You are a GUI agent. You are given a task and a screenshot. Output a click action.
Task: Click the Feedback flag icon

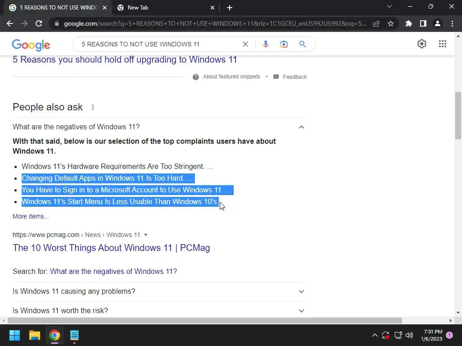(x=276, y=77)
